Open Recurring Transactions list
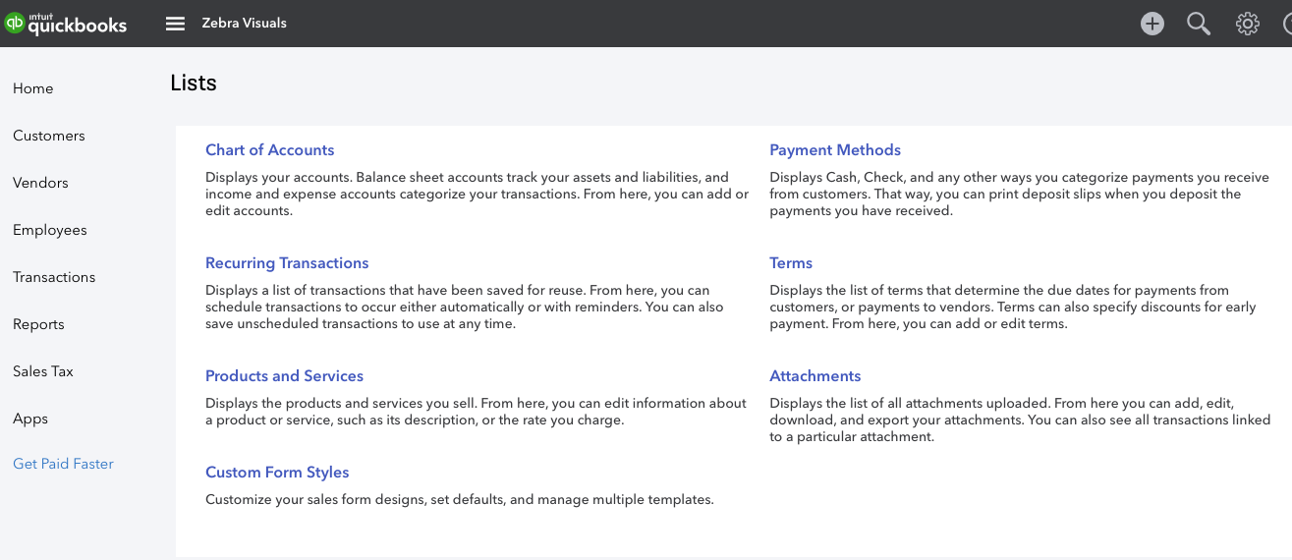The height and width of the screenshot is (560, 1292). (287, 263)
